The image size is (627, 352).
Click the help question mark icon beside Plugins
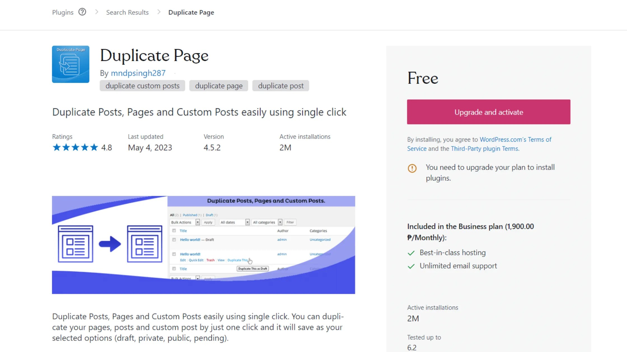82,12
